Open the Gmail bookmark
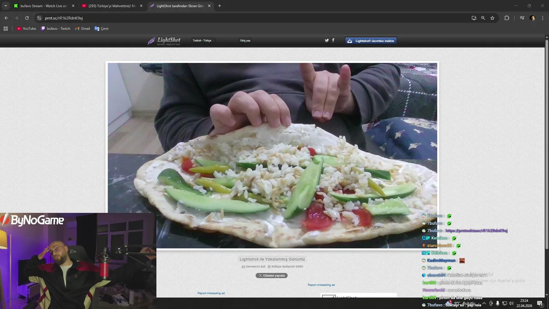The height and width of the screenshot is (309, 549). point(83,29)
